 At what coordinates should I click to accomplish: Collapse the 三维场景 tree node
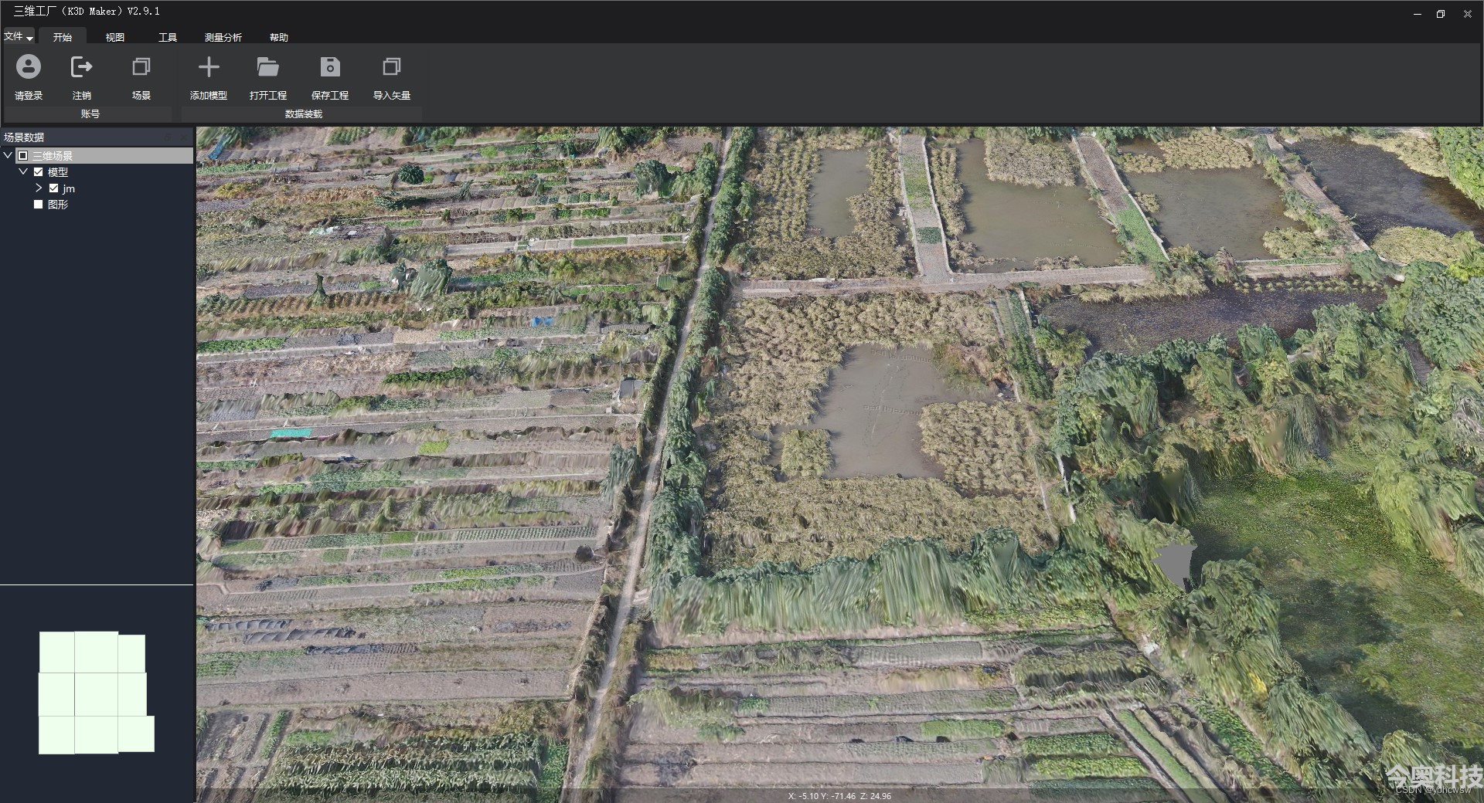8,155
